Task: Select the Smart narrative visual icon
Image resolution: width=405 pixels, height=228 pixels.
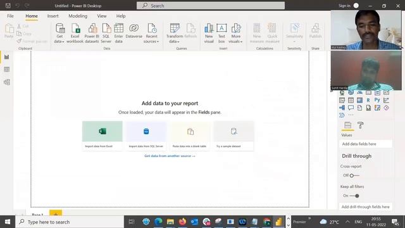Action: pyautogui.click(x=359, y=108)
